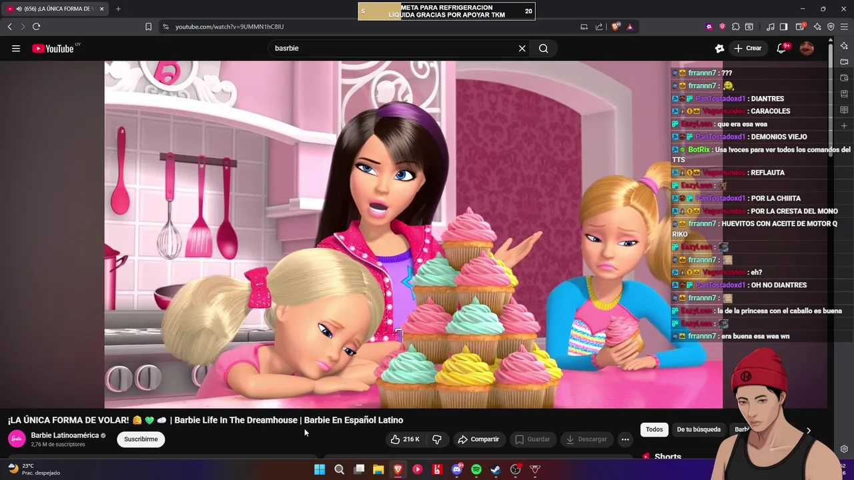854x480 pixels.
Task: Toggle the browser sidebar panel
Action: [x=784, y=27]
